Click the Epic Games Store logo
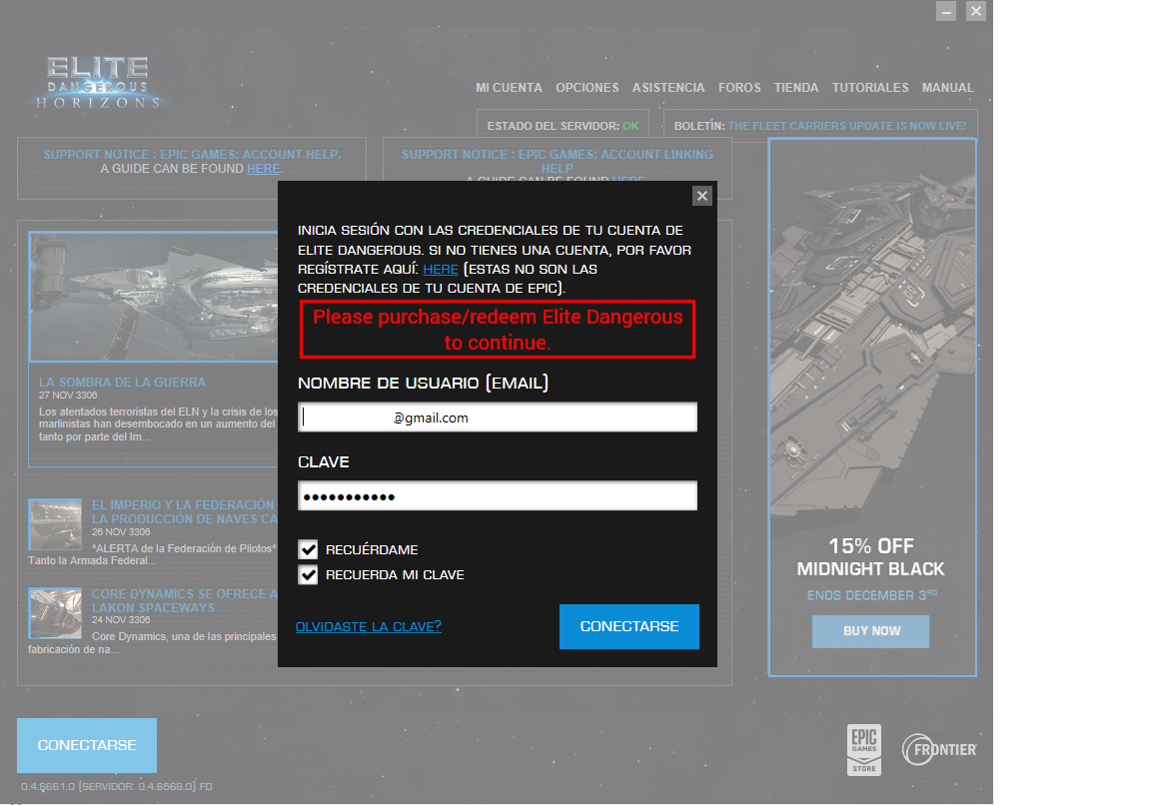 pos(864,750)
